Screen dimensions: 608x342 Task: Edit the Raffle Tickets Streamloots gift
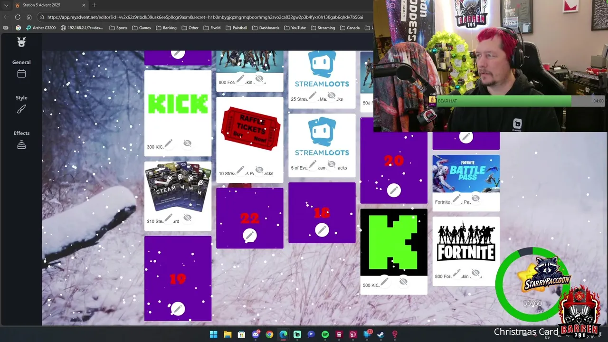coord(240,170)
